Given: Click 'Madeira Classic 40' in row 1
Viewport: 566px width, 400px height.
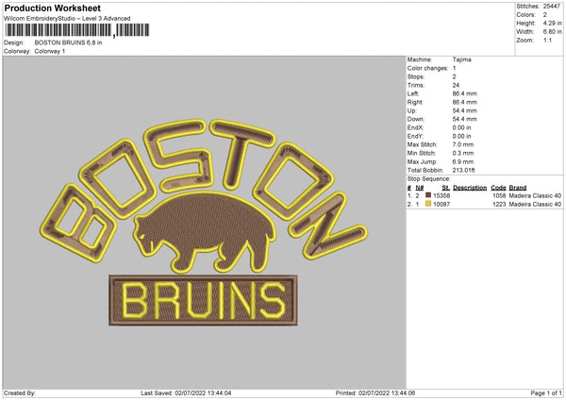Looking at the screenshot, I should [535, 195].
